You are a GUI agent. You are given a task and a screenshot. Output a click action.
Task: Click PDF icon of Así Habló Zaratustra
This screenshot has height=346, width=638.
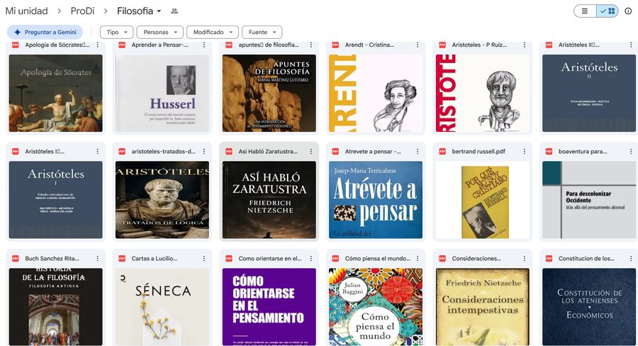pos(229,152)
